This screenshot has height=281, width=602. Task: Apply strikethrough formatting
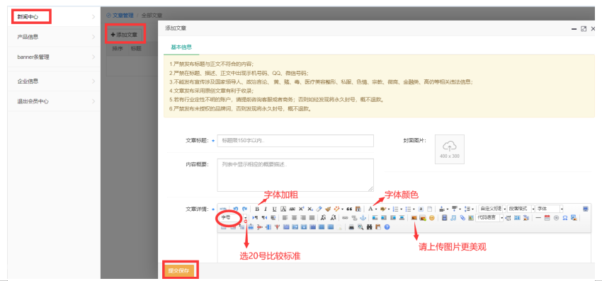click(293, 209)
